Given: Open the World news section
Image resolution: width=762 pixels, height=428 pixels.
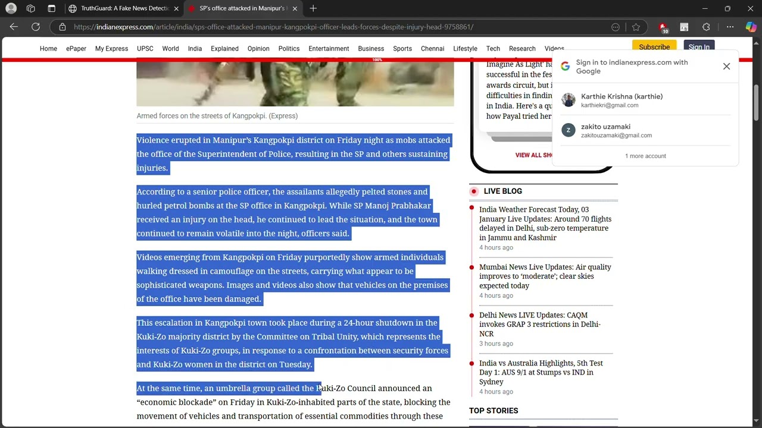Looking at the screenshot, I should pos(170,49).
